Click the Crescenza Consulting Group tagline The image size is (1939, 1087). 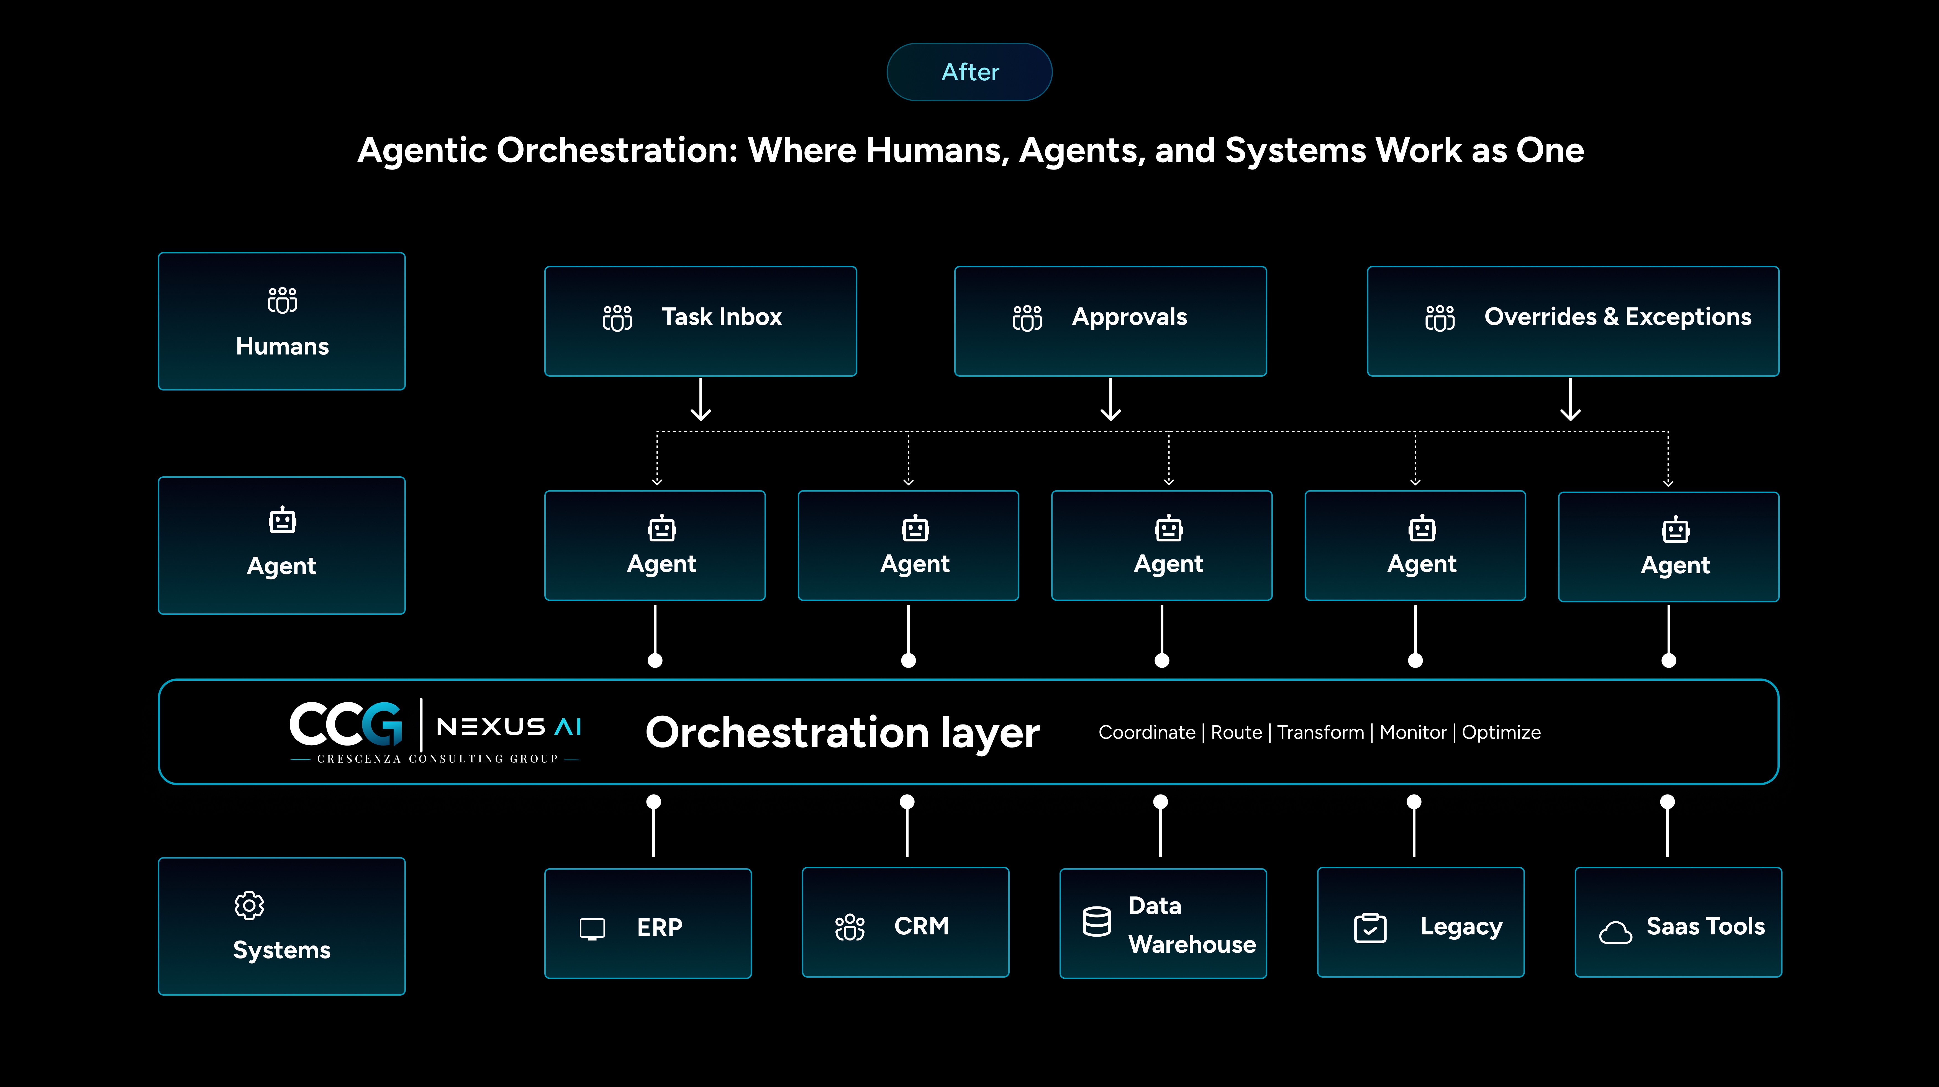tap(437, 759)
